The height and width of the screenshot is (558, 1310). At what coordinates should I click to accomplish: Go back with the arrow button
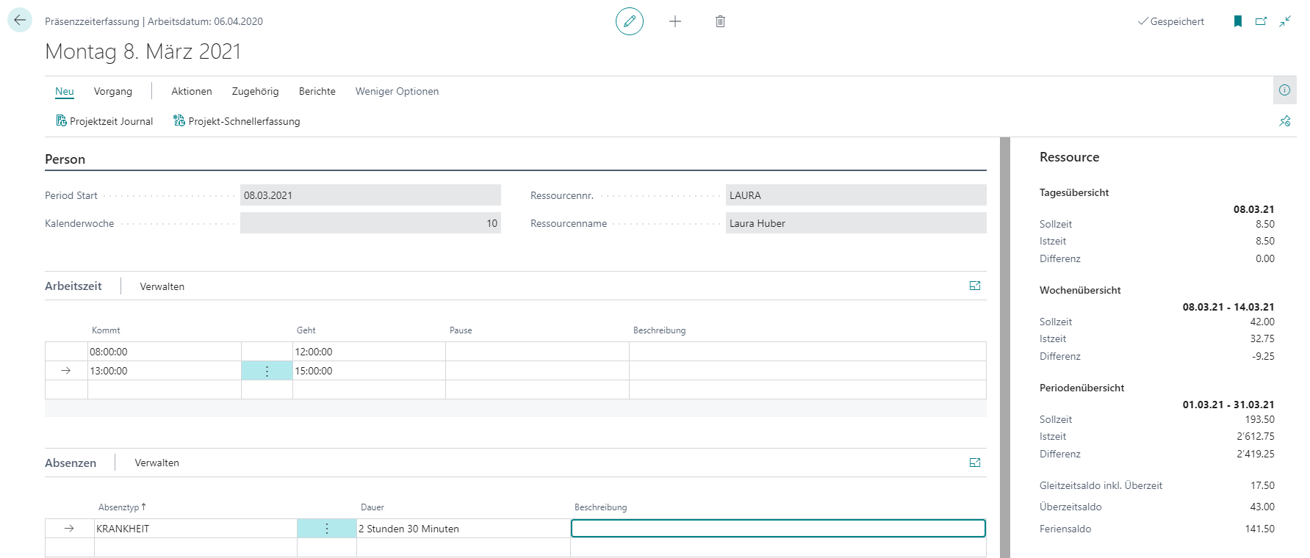(20, 21)
